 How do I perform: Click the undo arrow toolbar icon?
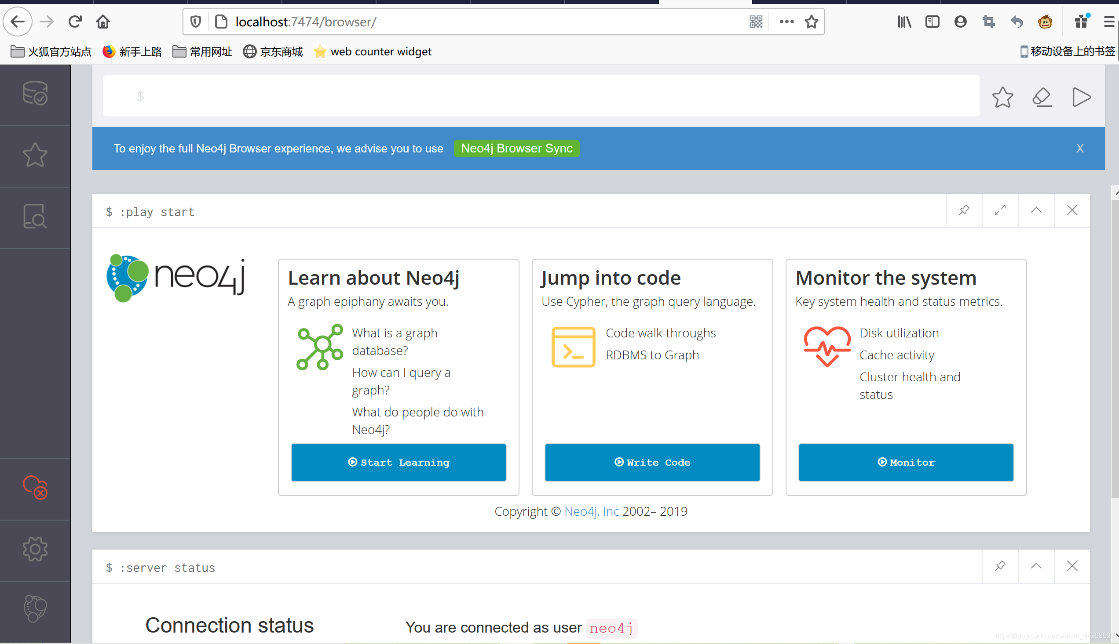coord(1017,21)
